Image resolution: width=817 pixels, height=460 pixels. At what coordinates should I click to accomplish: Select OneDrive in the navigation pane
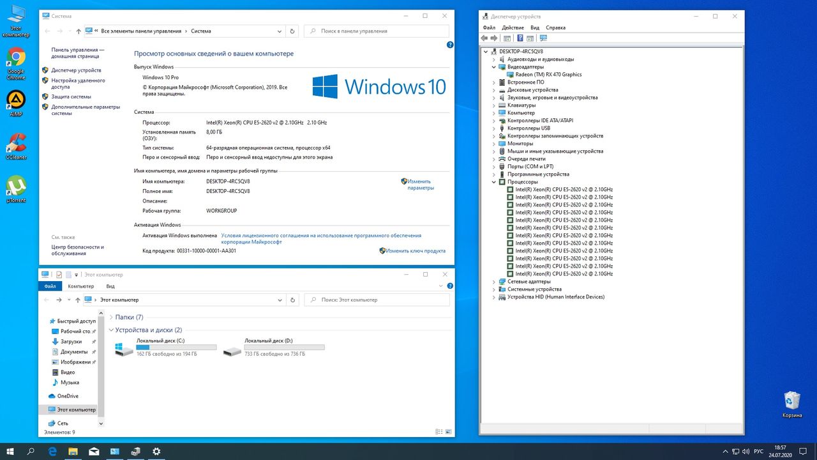click(x=68, y=396)
